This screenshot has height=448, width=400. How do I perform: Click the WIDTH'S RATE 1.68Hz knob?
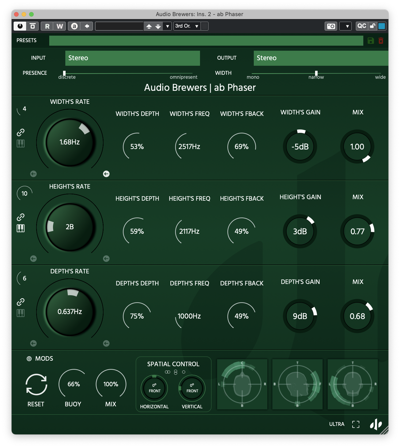tap(70, 142)
